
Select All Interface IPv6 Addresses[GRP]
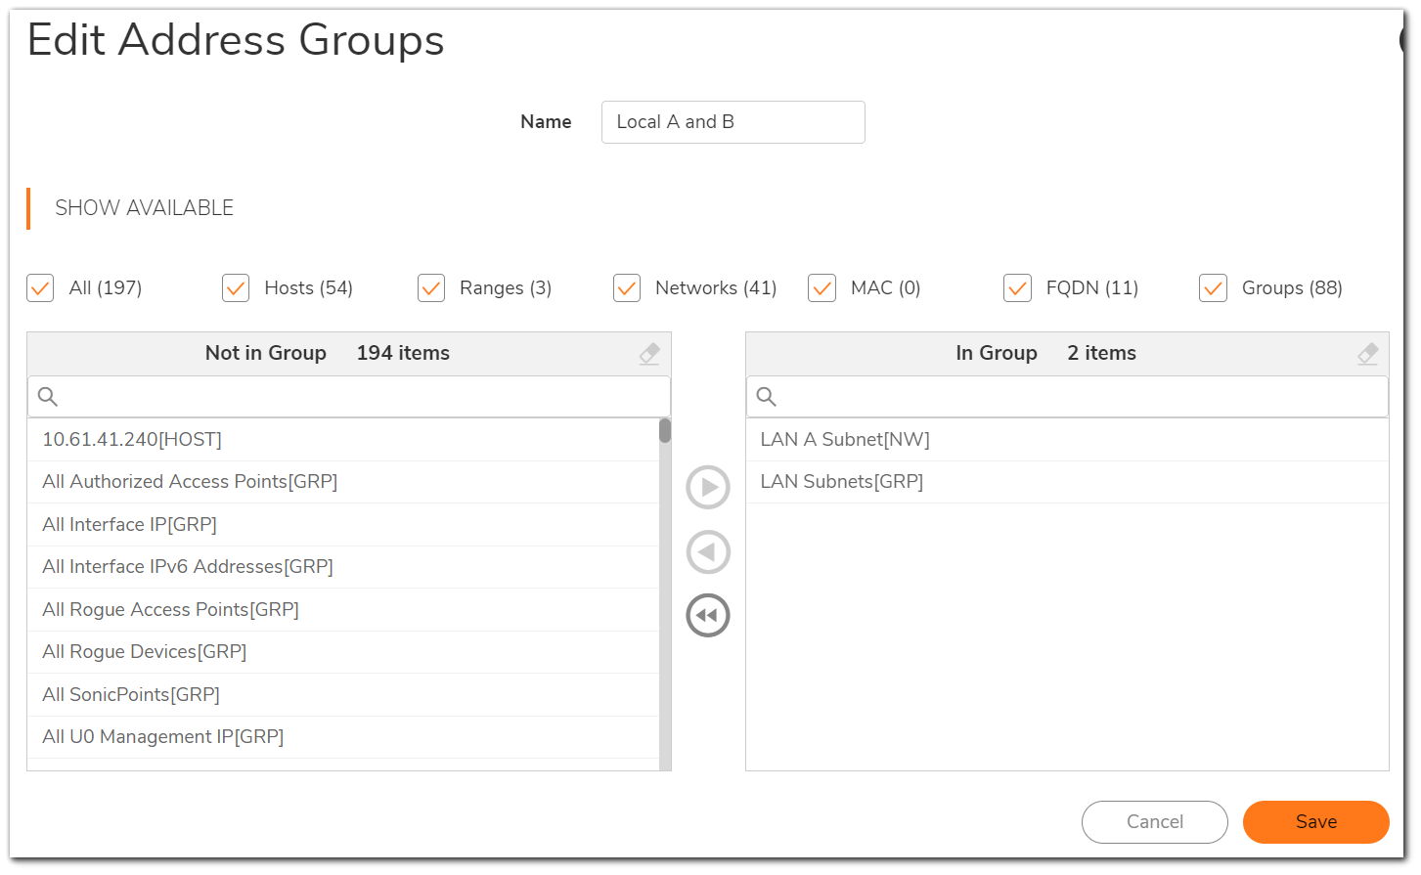[343, 567]
